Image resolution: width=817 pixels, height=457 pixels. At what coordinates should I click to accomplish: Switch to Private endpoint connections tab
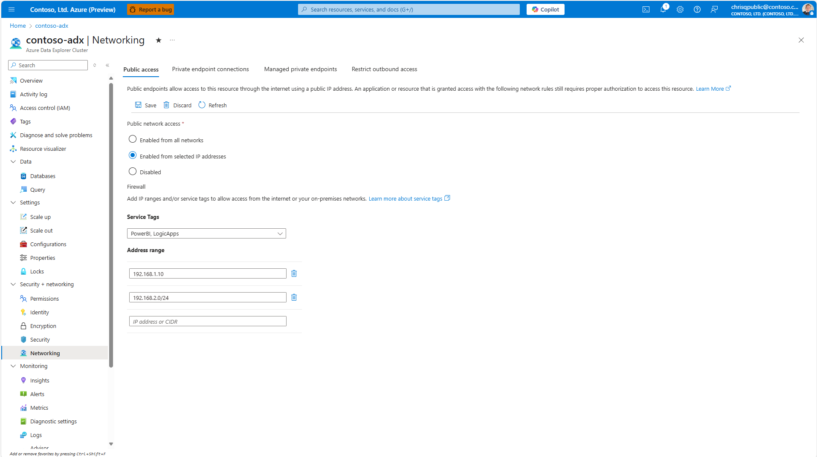(x=210, y=69)
